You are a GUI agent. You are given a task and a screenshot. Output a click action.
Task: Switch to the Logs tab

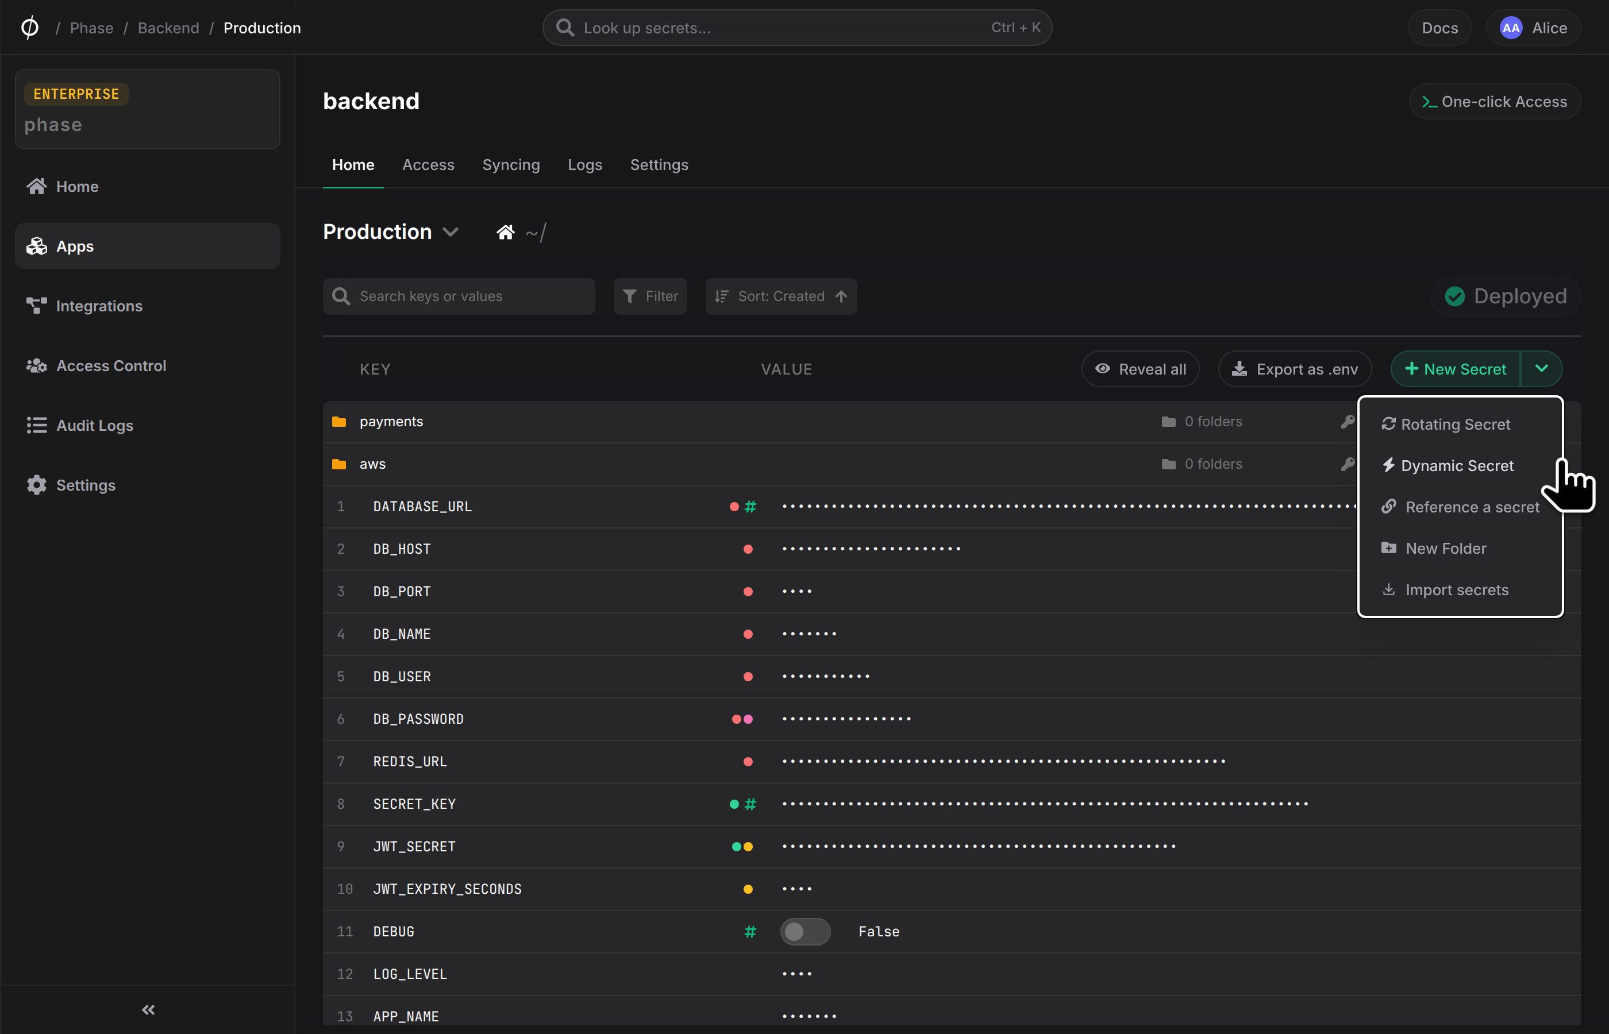[x=584, y=164]
